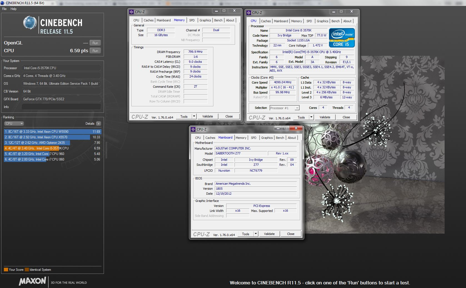Click Tools button in Mainboard CPU-Z window
Screen dimensions: 466x288
coord(246,234)
